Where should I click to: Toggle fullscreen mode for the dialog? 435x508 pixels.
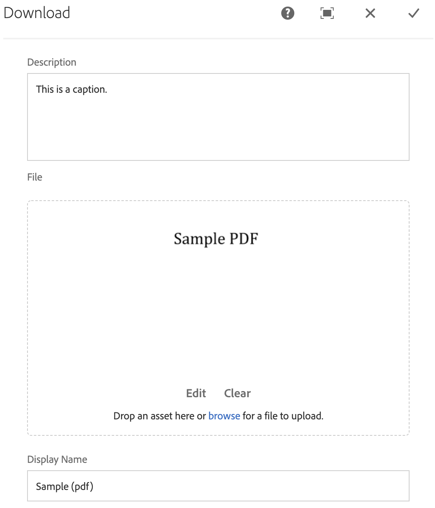pyautogui.click(x=327, y=14)
